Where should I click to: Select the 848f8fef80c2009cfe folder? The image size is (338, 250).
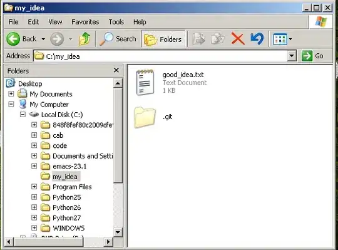(83, 125)
